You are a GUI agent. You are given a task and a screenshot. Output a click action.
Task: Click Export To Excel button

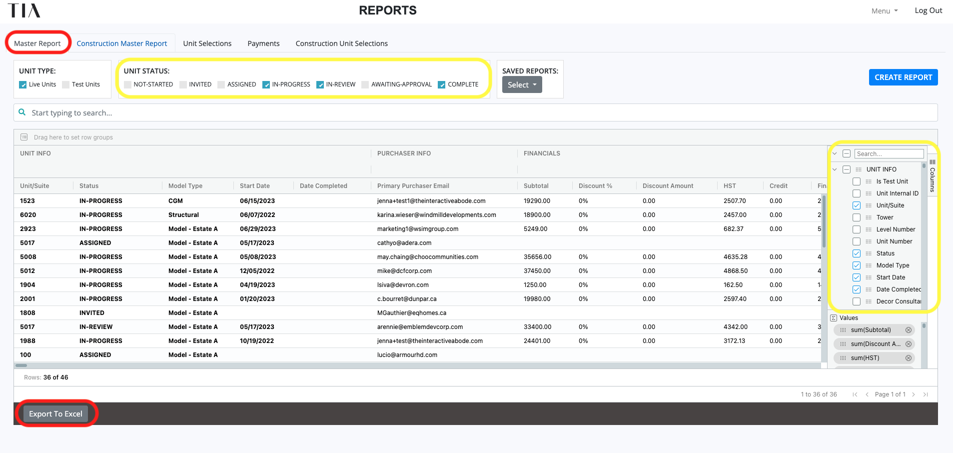tap(55, 414)
